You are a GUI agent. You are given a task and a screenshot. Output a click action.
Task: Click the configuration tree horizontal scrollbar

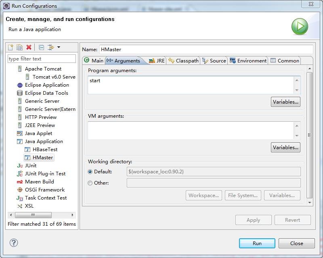coord(33,215)
